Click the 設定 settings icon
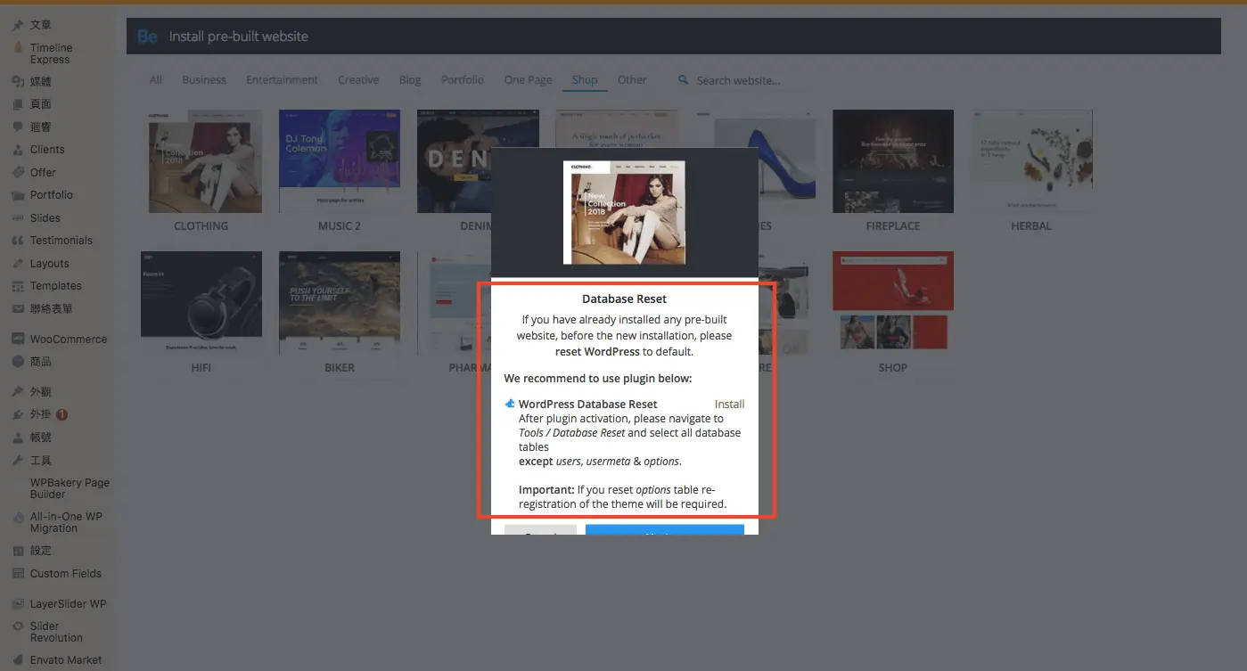 pos(18,551)
